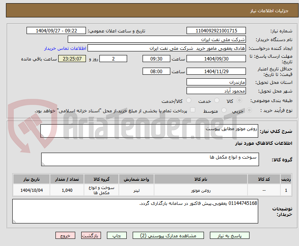This screenshot has width=299, height=246.
Task: Click remaining time countdown 23:25:07
Action: tap(72, 59)
